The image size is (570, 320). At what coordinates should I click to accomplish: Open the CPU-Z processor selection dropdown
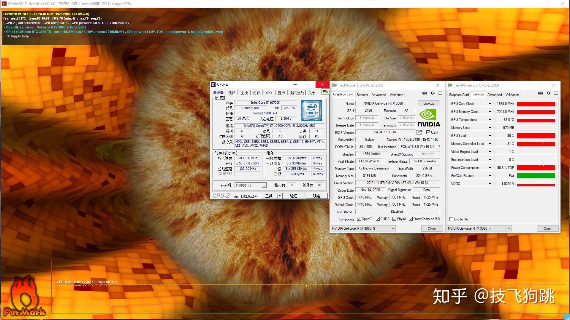[x=251, y=185]
